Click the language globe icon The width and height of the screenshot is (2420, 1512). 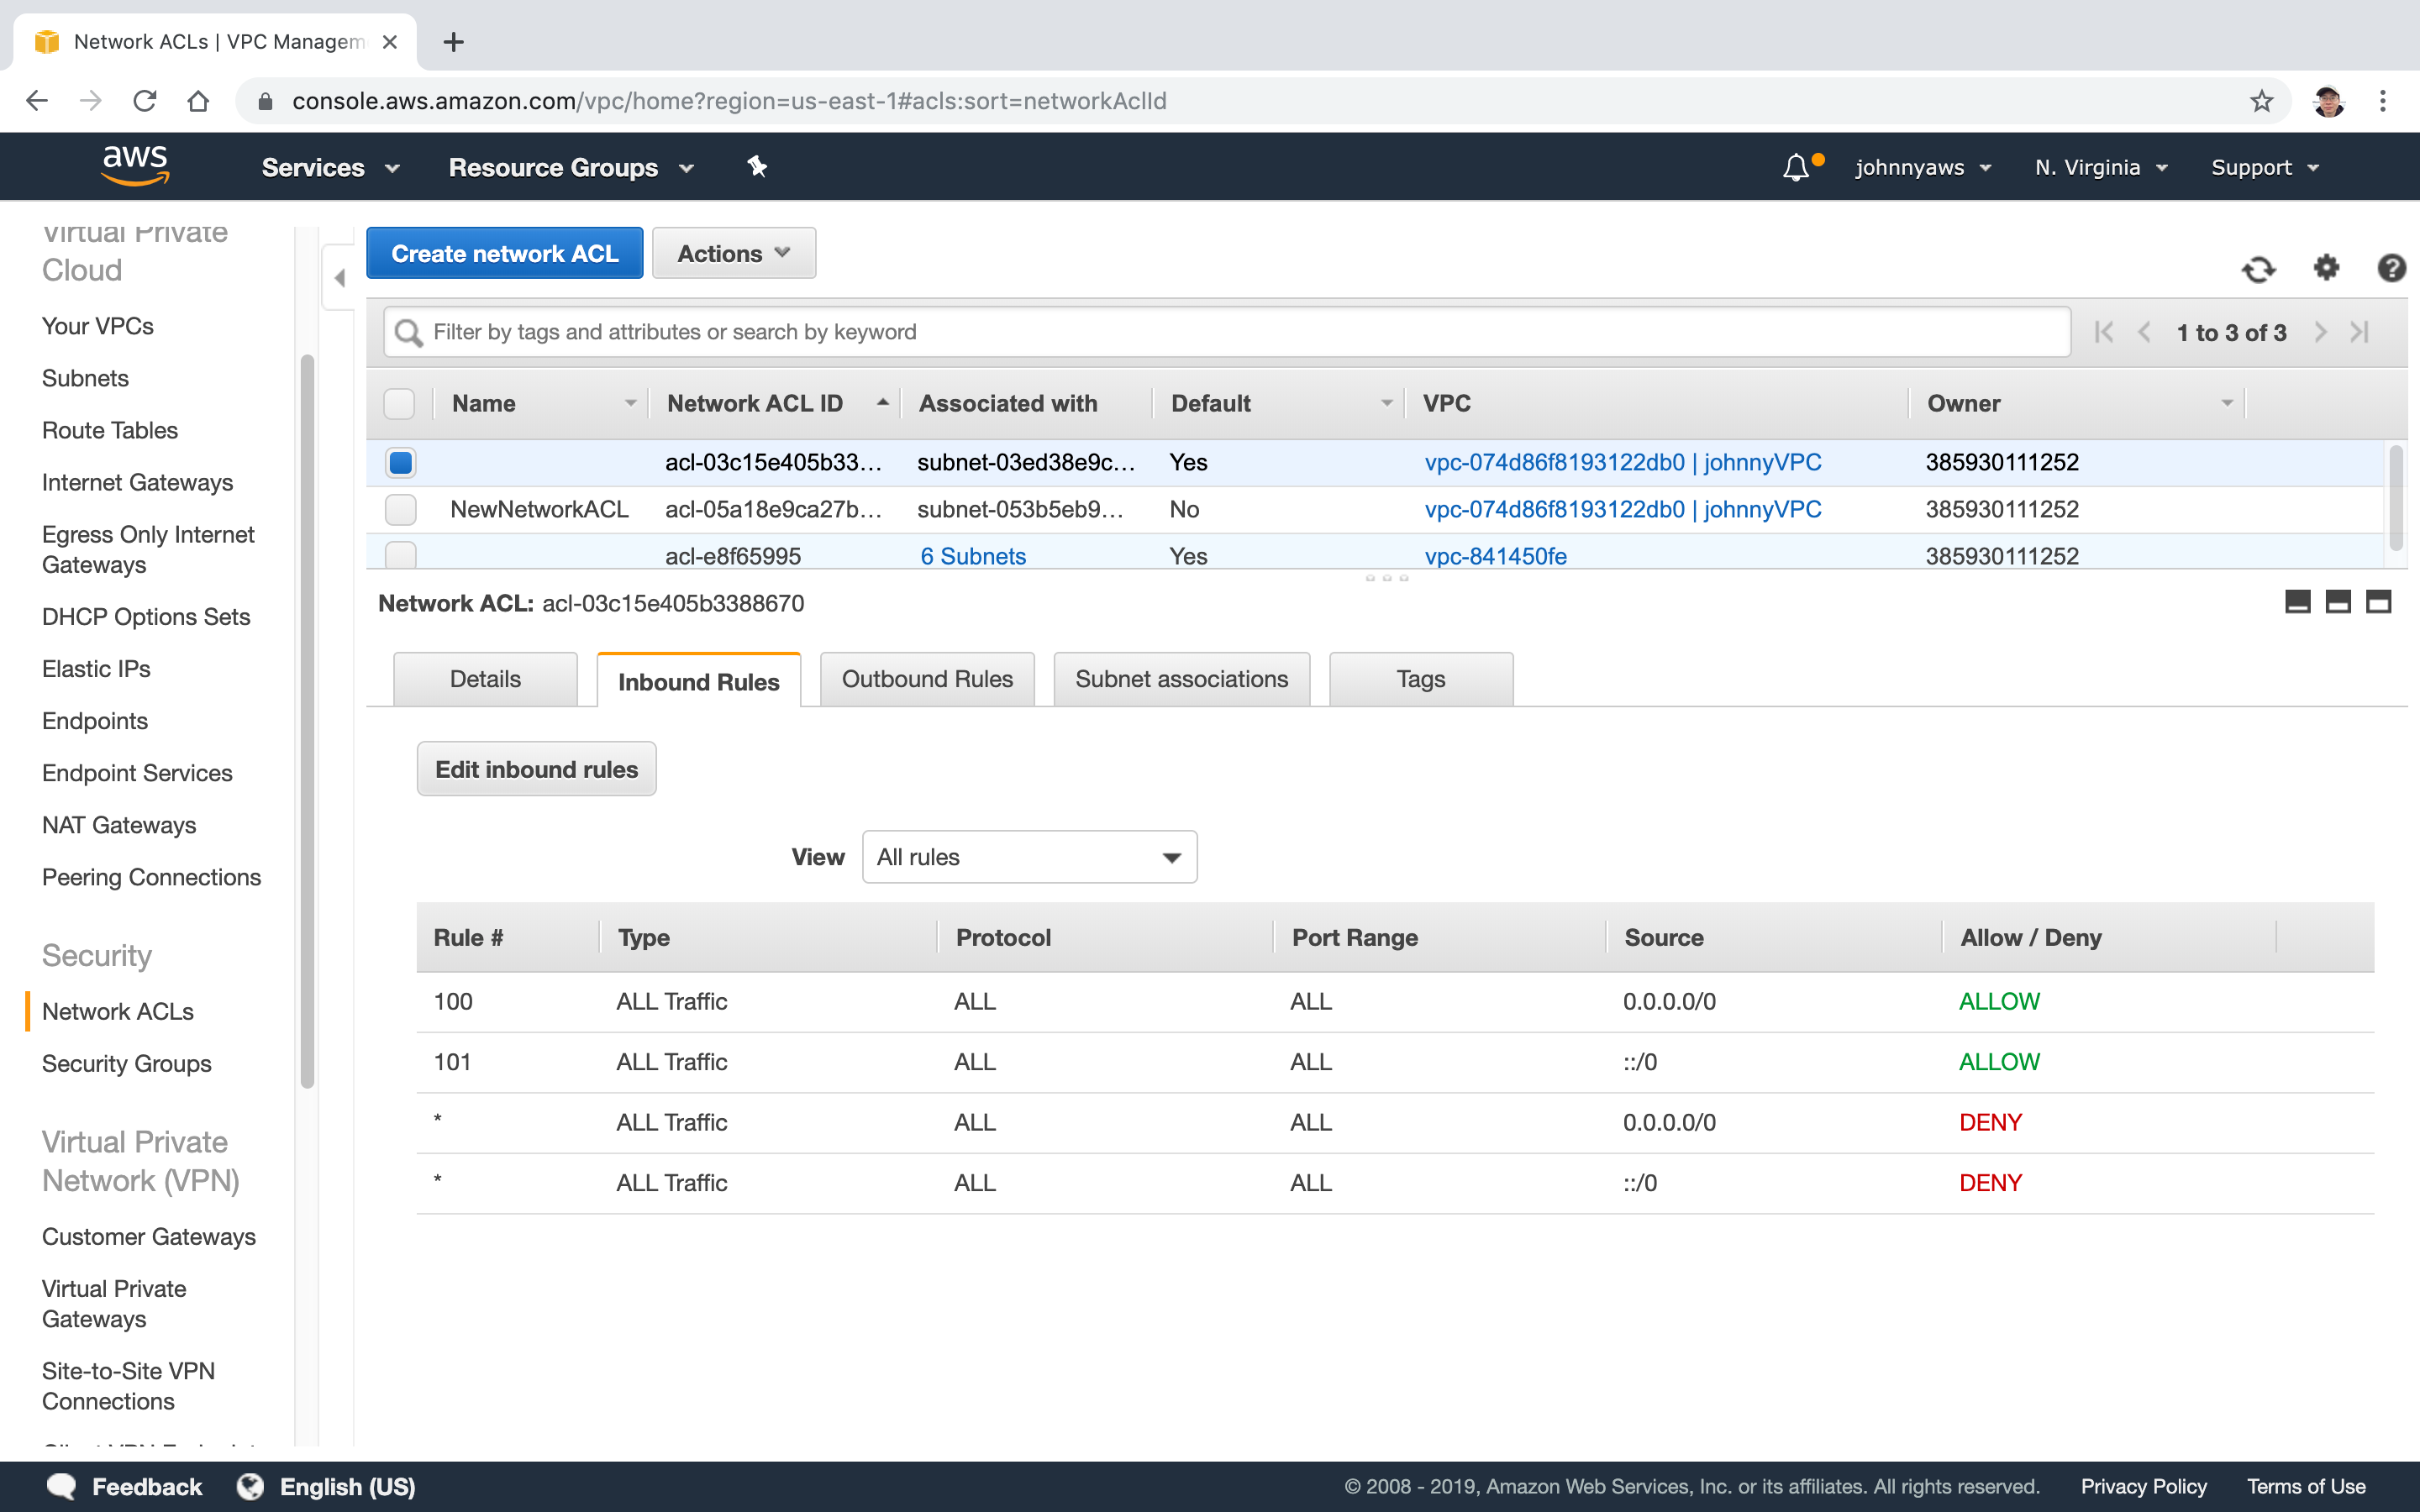point(250,1486)
